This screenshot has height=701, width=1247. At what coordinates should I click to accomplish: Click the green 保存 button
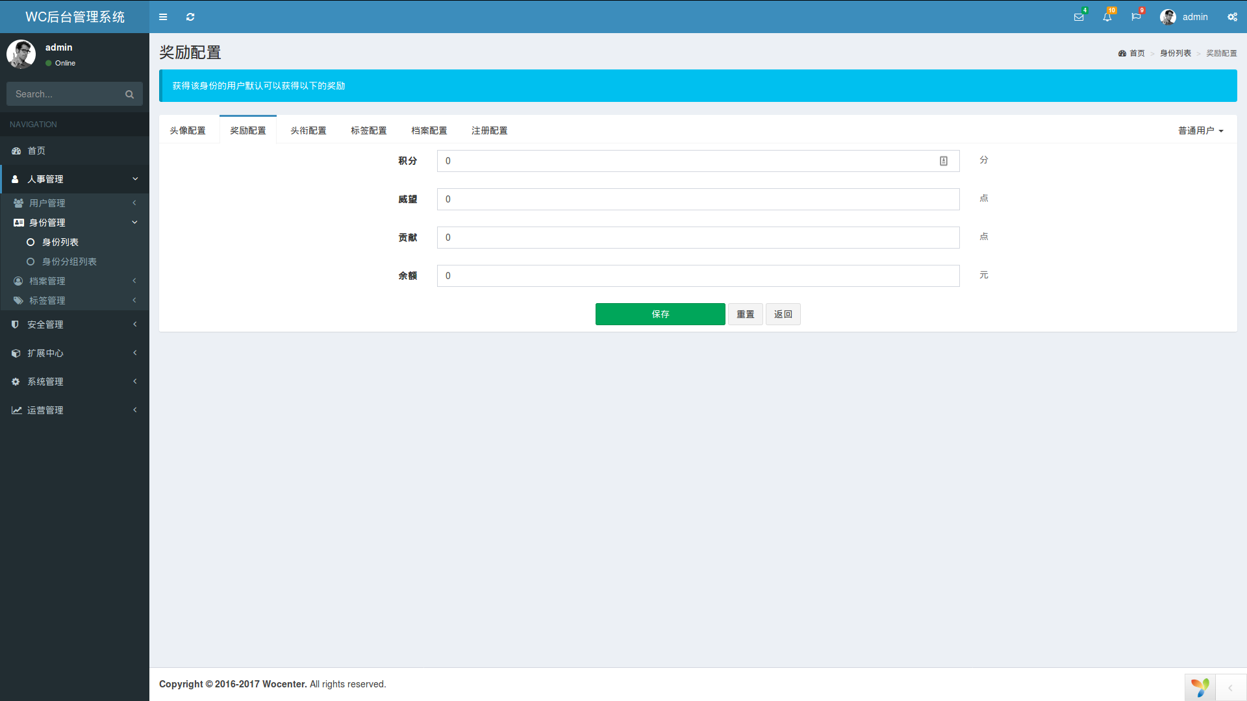[660, 314]
